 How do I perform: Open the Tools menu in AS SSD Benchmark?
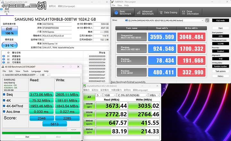(26, 71)
